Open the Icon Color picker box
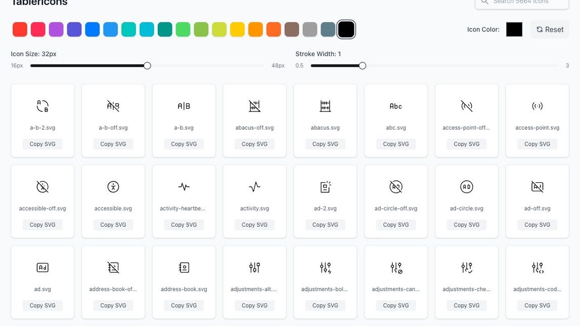 click(x=514, y=29)
